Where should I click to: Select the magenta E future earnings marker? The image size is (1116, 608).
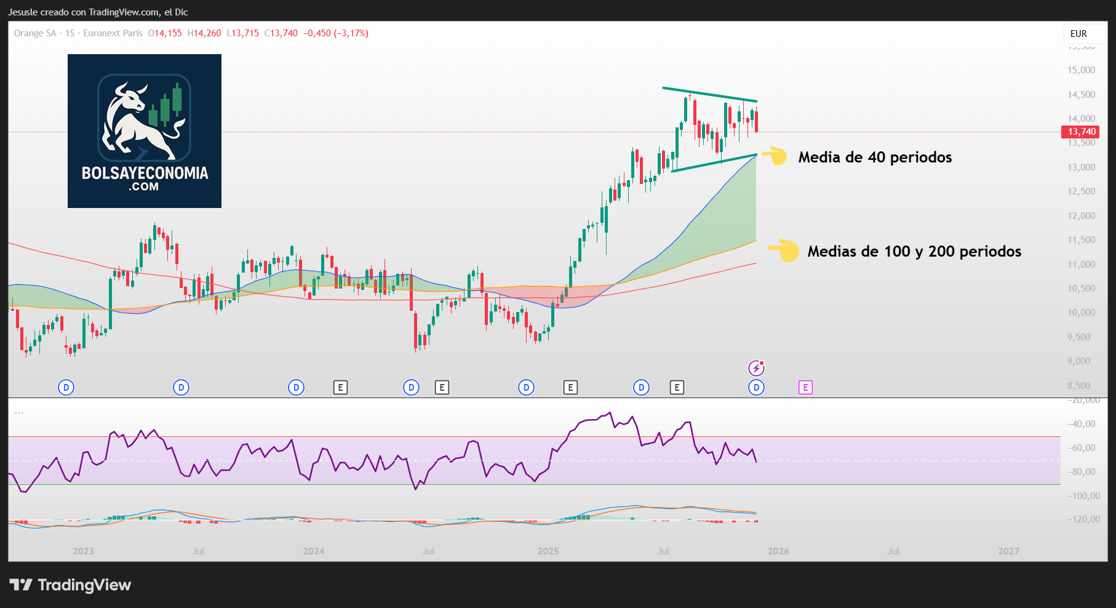coord(807,388)
